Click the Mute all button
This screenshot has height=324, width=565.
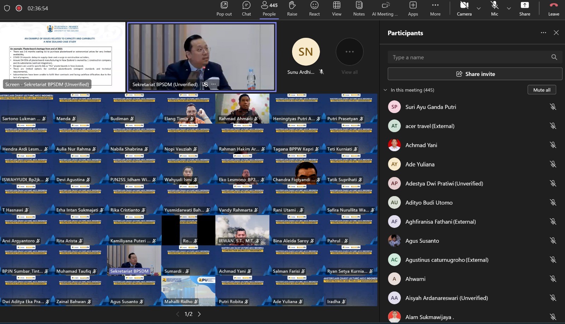(x=542, y=90)
